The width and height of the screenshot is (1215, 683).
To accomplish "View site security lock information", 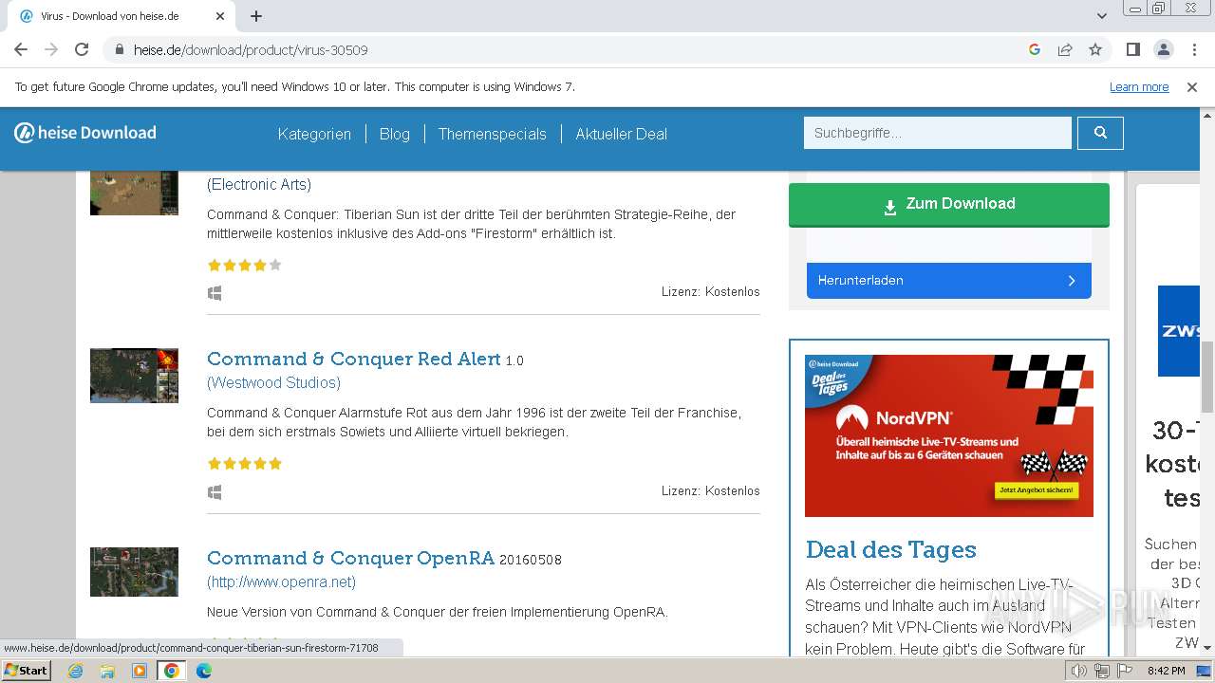I will 120,49.
